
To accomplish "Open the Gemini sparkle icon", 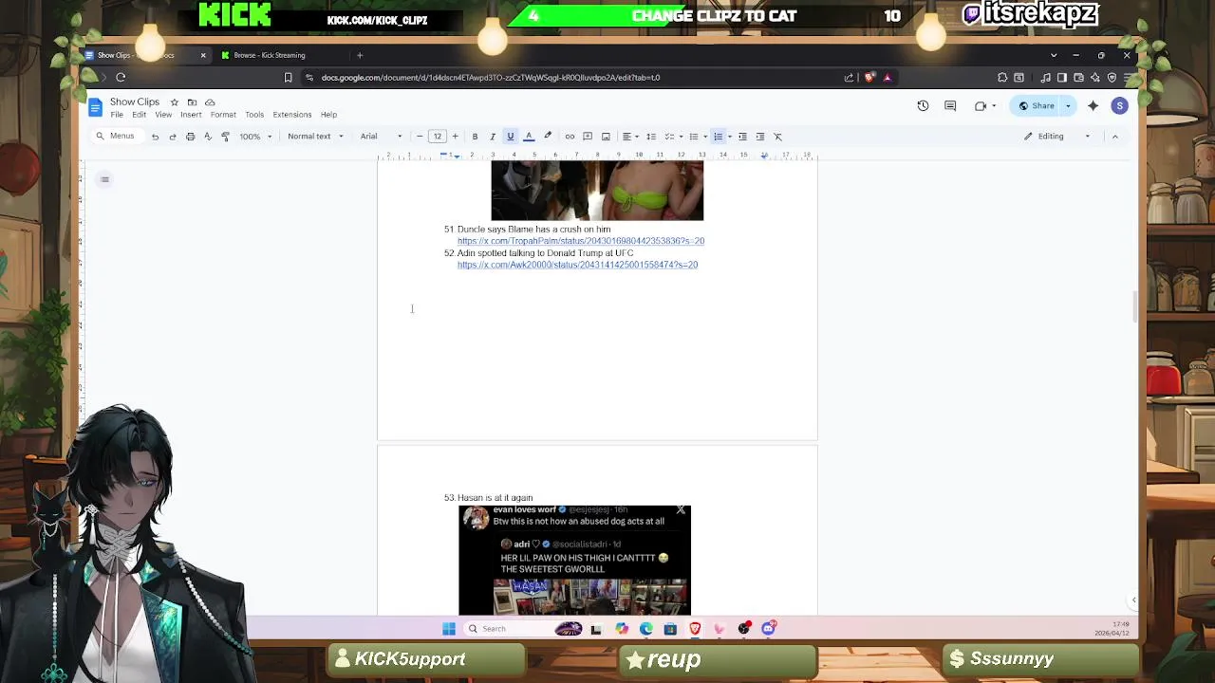I will [x=1093, y=106].
